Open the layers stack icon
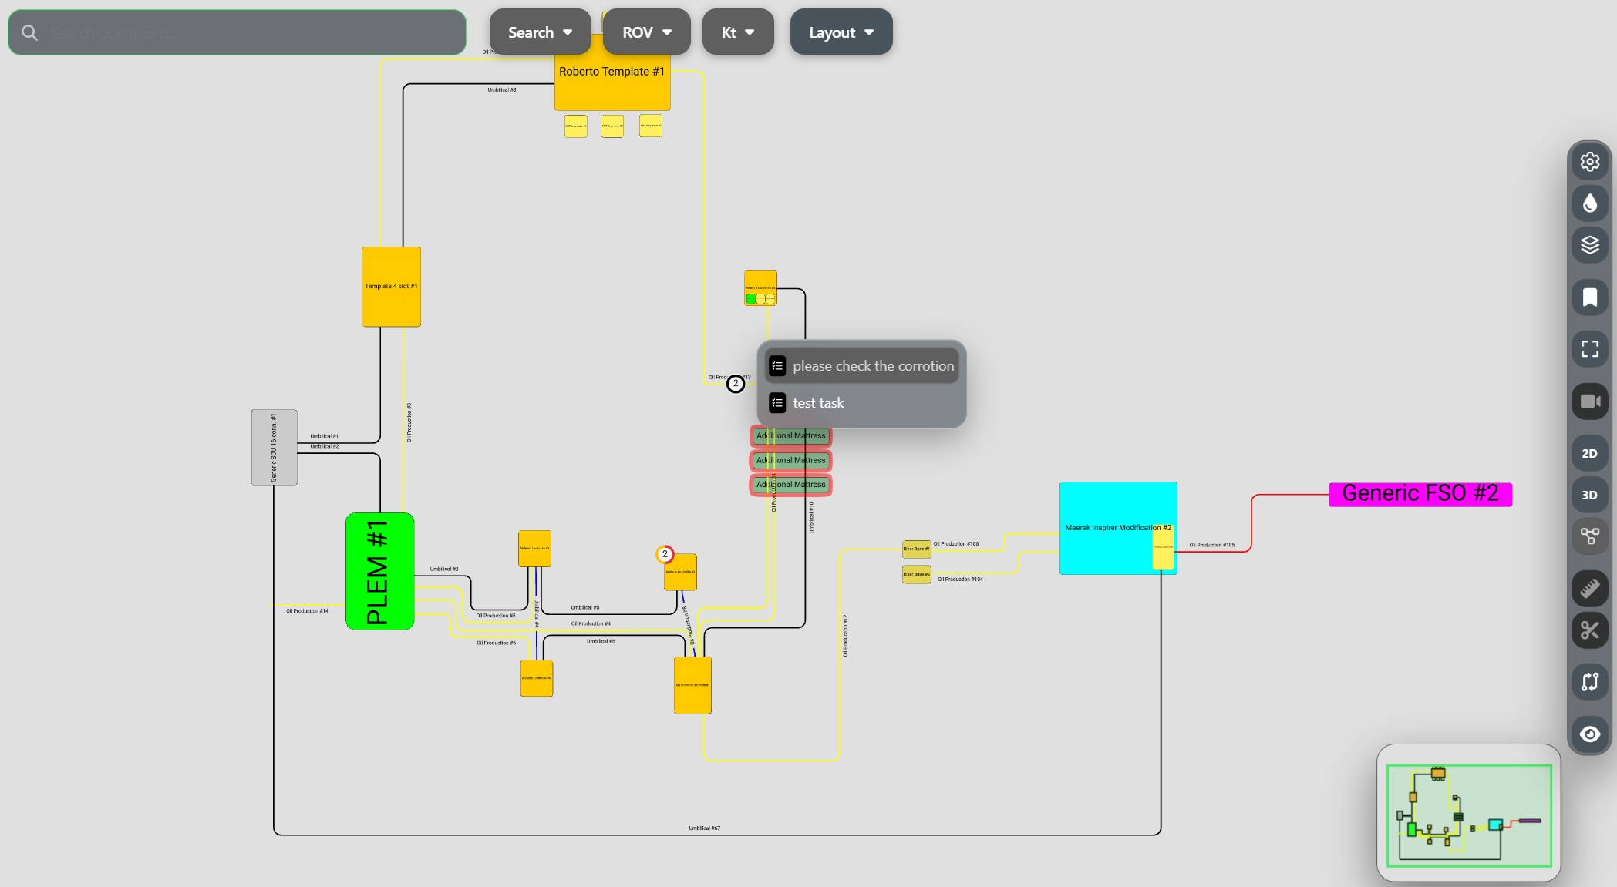The width and height of the screenshot is (1617, 887). (x=1589, y=245)
